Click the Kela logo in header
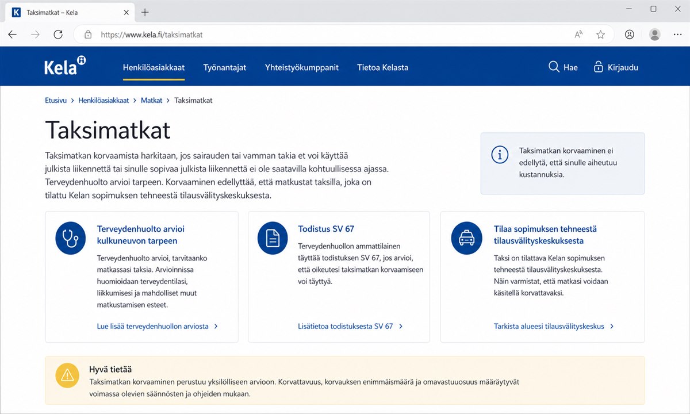 coord(65,66)
